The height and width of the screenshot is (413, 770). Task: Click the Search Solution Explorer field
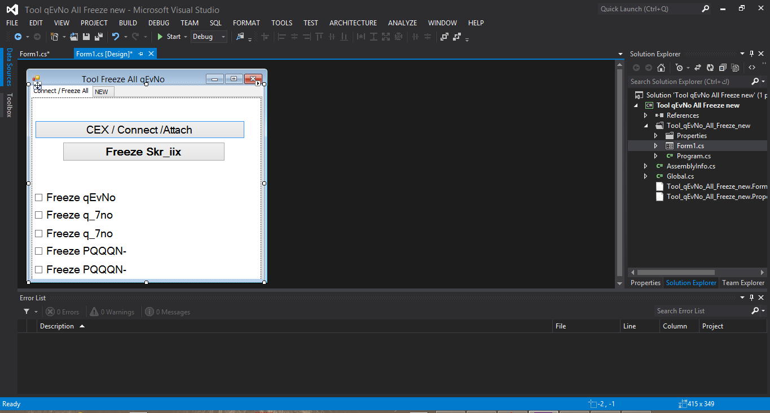point(689,82)
